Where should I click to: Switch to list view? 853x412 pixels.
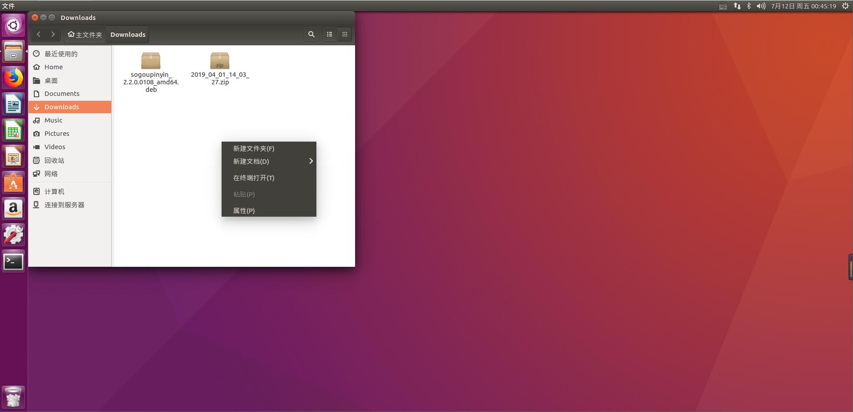point(330,34)
